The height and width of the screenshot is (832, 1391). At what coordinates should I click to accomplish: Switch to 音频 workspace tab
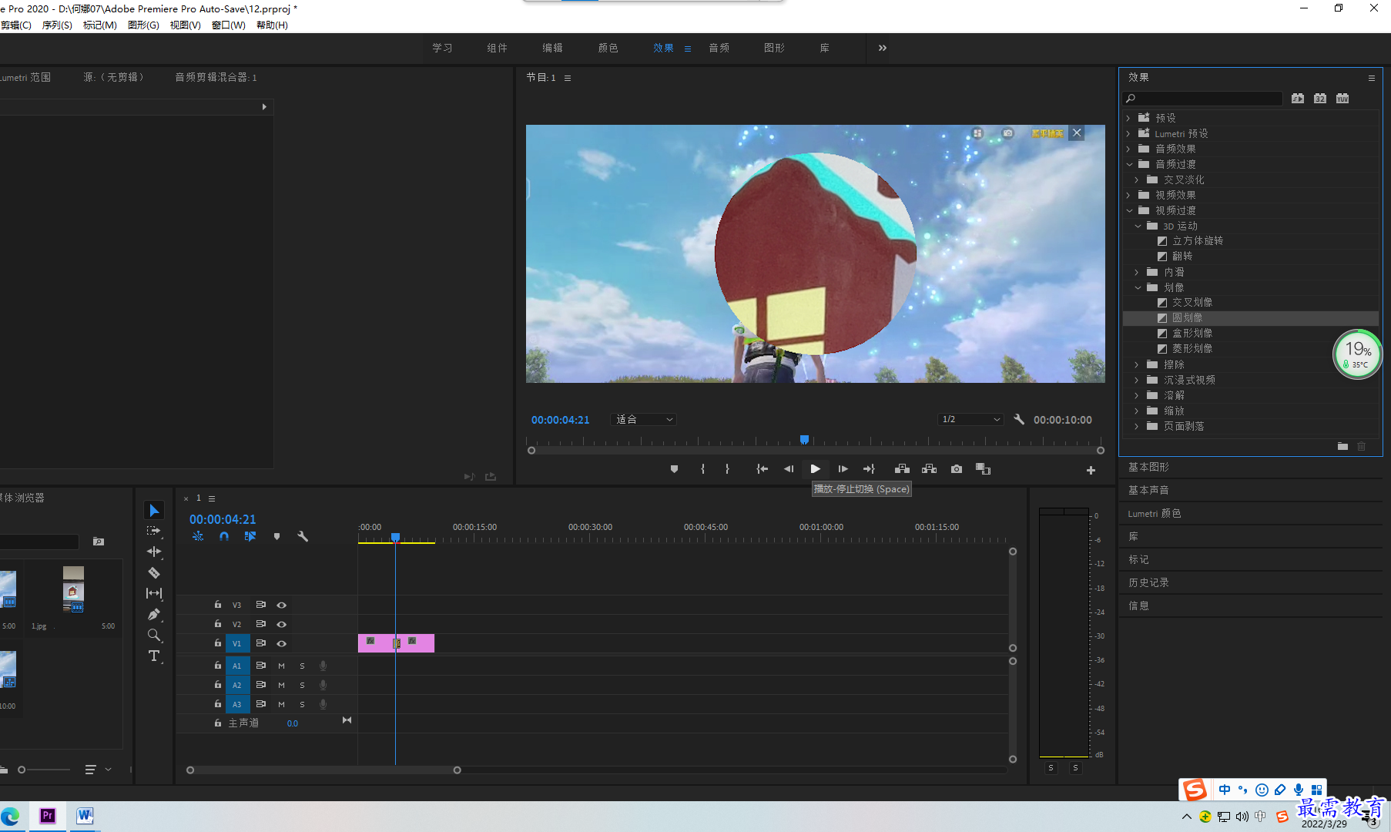[x=719, y=48]
